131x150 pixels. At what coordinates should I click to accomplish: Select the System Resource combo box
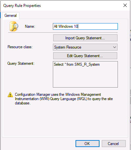pyautogui.click(x=85, y=47)
